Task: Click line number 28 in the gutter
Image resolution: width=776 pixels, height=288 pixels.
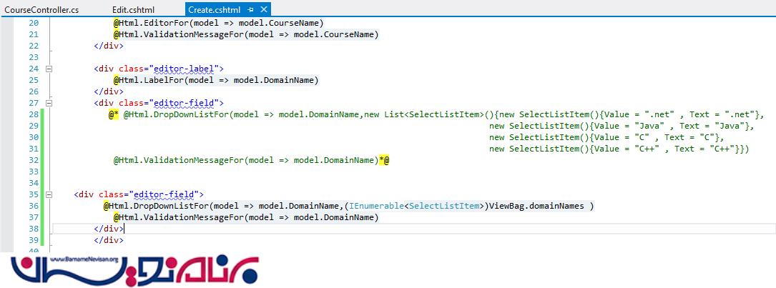Action: [x=33, y=114]
